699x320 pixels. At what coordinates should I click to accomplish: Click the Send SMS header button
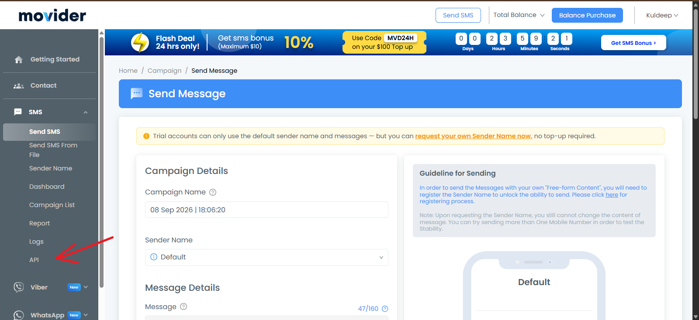[x=458, y=15]
